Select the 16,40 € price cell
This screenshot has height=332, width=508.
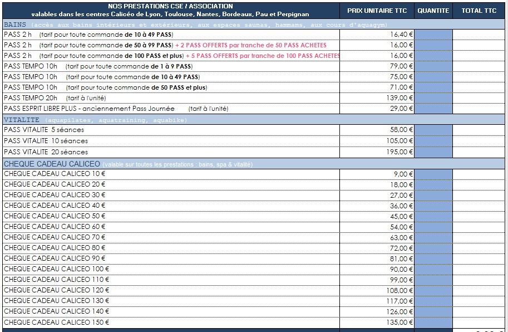tap(377, 35)
